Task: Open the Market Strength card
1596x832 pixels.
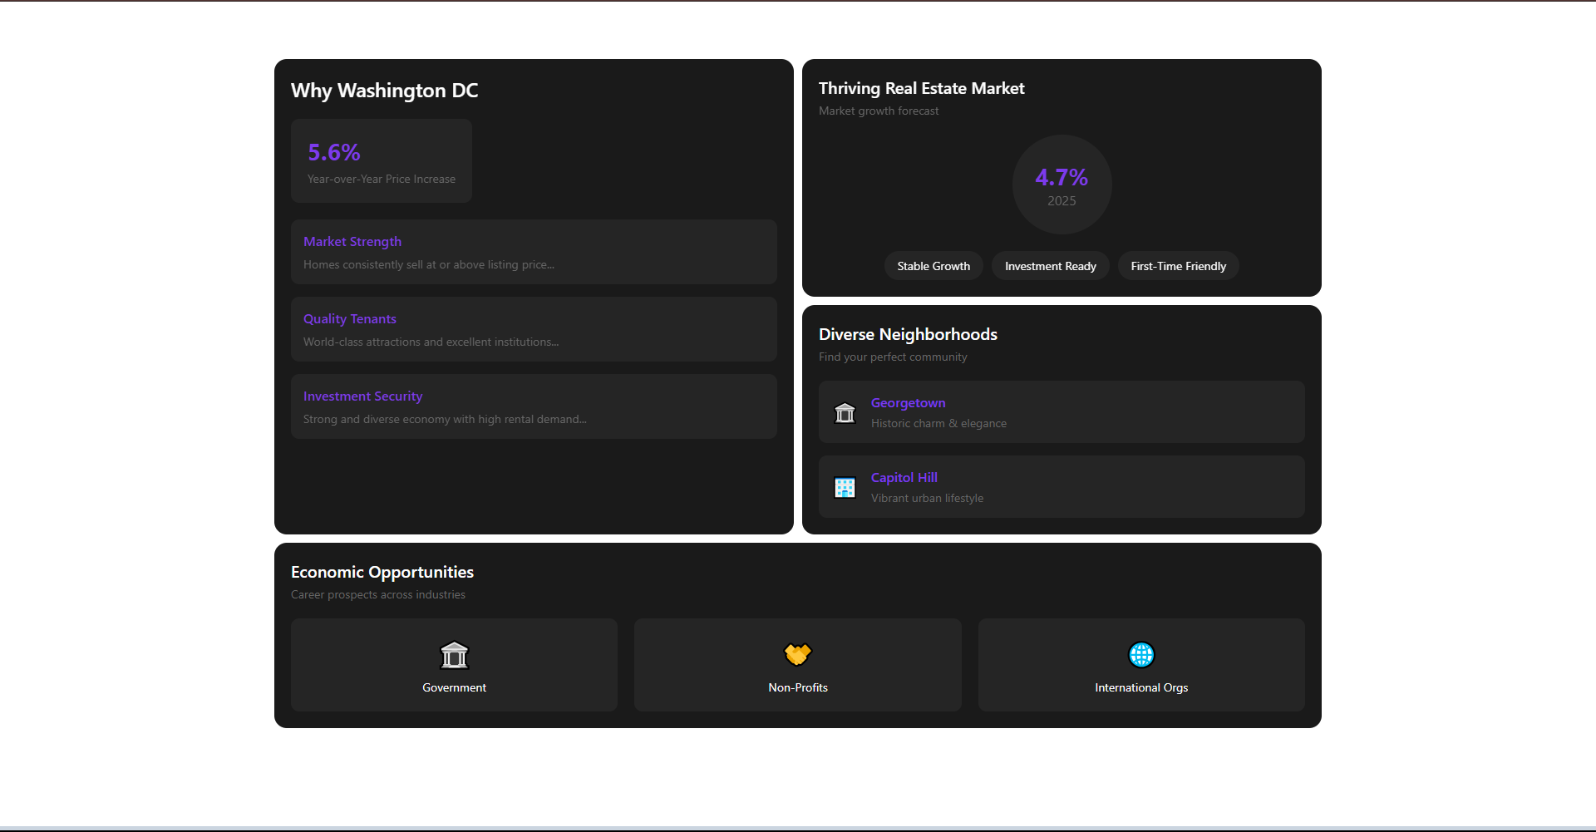Action: [x=534, y=252]
